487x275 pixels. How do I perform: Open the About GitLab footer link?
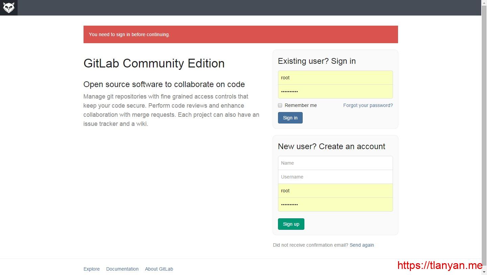click(159, 269)
